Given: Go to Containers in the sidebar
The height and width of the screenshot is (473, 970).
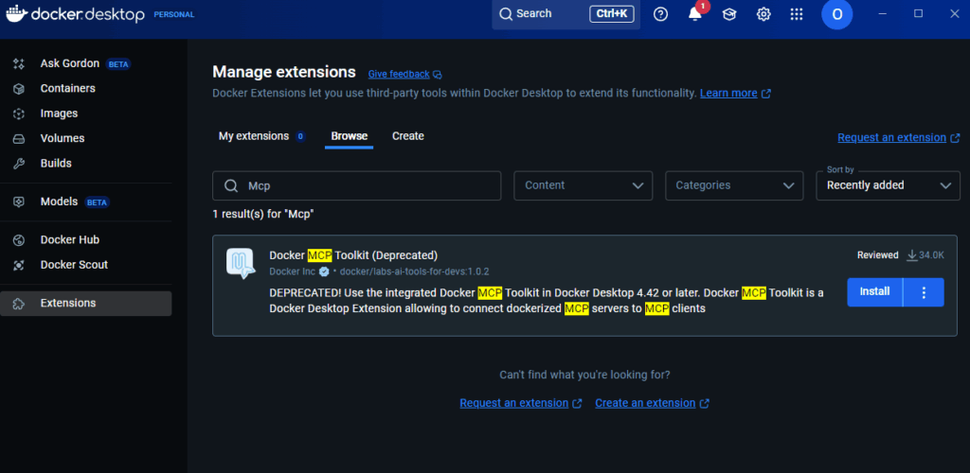Looking at the screenshot, I should [67, 88].
